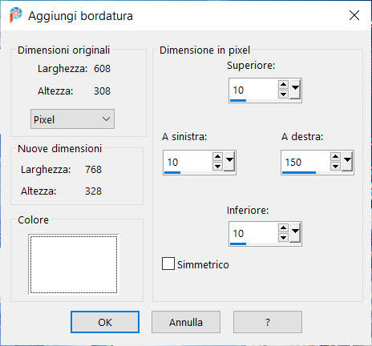Cancel with the Annulla button
The image size is (372, 346).
tap(186, 322)
